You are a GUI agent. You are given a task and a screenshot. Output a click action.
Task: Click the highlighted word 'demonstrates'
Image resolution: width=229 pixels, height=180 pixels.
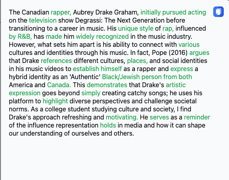[x=107, y=85]
